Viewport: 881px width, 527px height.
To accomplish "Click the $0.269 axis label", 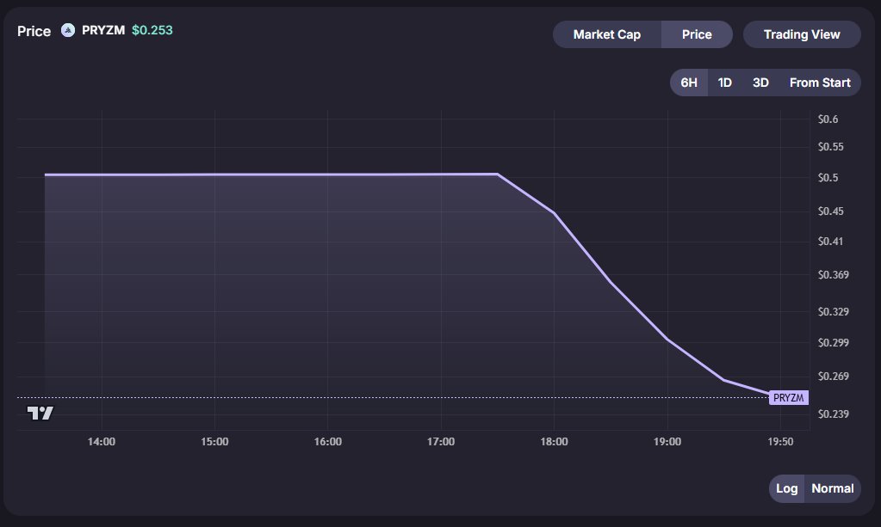I will (834, 377).
